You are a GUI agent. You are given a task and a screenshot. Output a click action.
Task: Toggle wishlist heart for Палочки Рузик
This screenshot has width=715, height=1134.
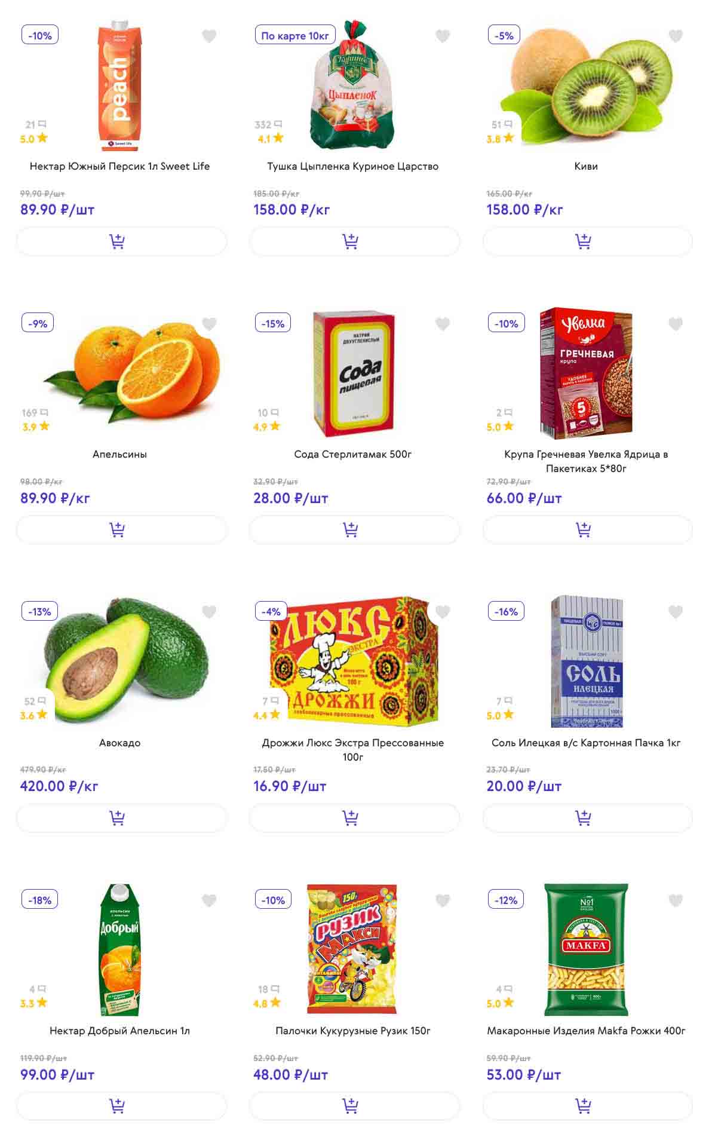pyautogui.click(x=443, y=900)
